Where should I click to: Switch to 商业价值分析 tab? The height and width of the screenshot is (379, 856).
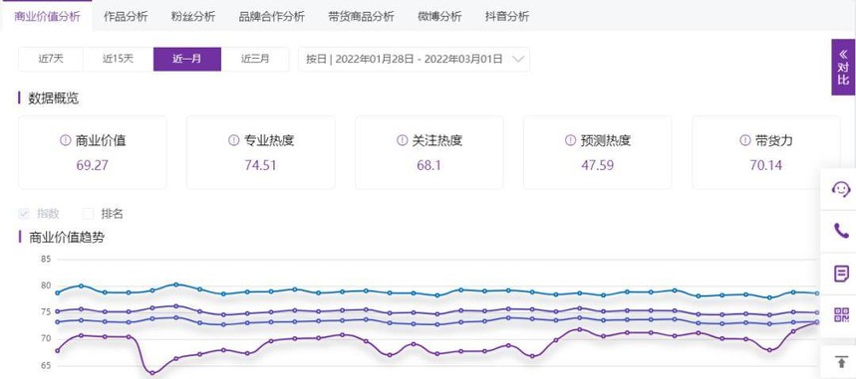[47, 16]
